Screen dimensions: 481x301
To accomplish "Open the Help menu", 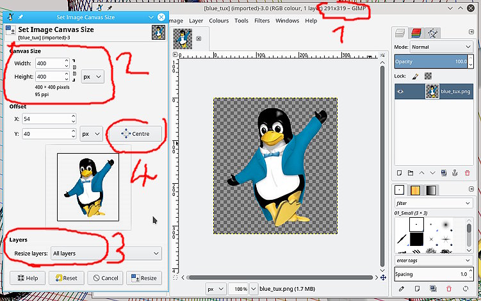I will click(311, 20).
